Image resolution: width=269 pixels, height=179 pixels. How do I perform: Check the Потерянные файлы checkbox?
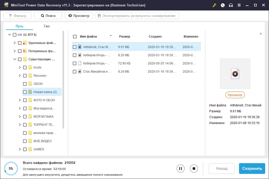point(20,51)
